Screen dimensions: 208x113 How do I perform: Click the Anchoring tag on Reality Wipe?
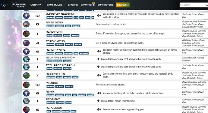59,53
